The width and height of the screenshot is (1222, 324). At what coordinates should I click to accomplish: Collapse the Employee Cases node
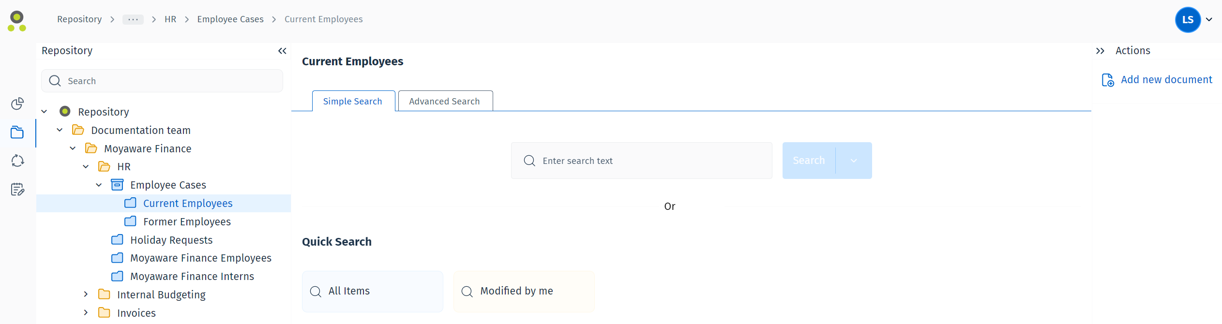point(99,185)
